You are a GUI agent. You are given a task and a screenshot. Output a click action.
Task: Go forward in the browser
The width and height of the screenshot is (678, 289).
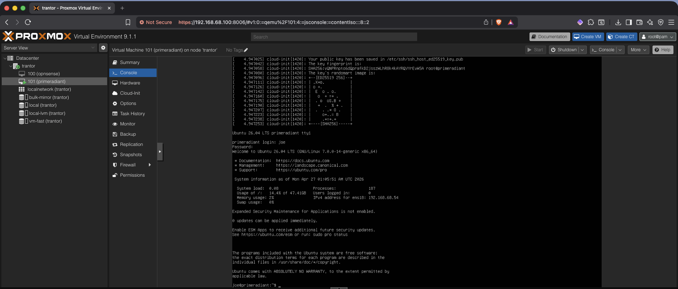pos(17,22)
